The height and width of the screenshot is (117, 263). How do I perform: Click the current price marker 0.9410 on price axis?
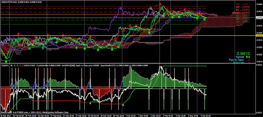tap(259, 18)
